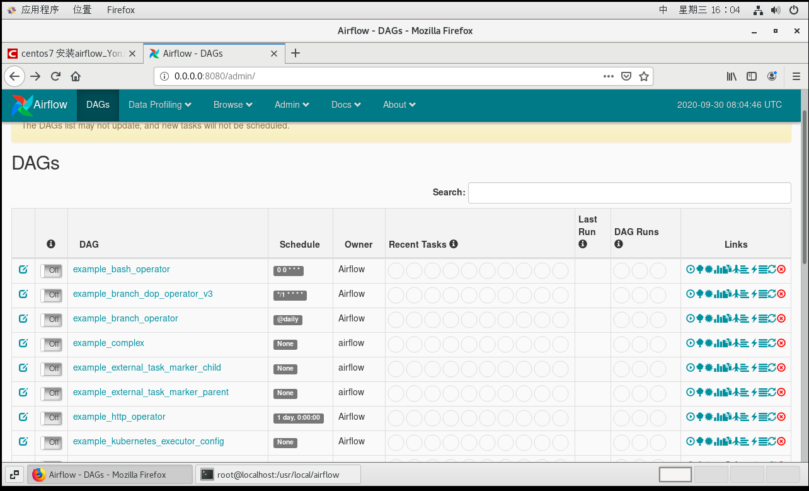The width and height of the screenshot is (809, 491).
Task: Refresh the example_complex DAG
Action: (x=772, y=343)
